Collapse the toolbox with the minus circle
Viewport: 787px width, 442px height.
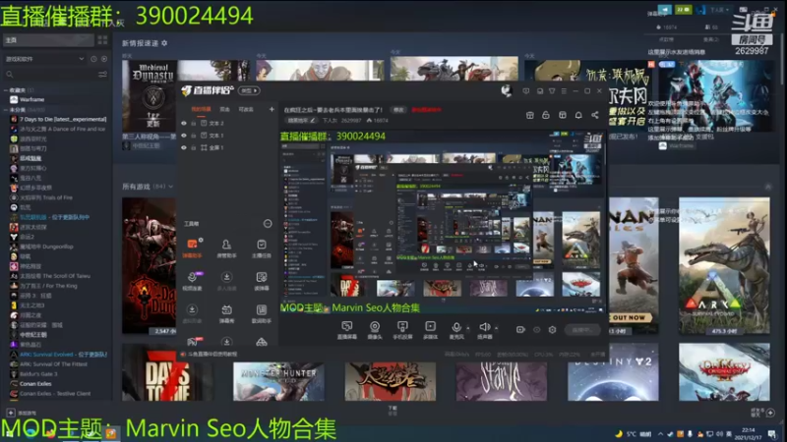pyautogui.click(x=268, y=224)
